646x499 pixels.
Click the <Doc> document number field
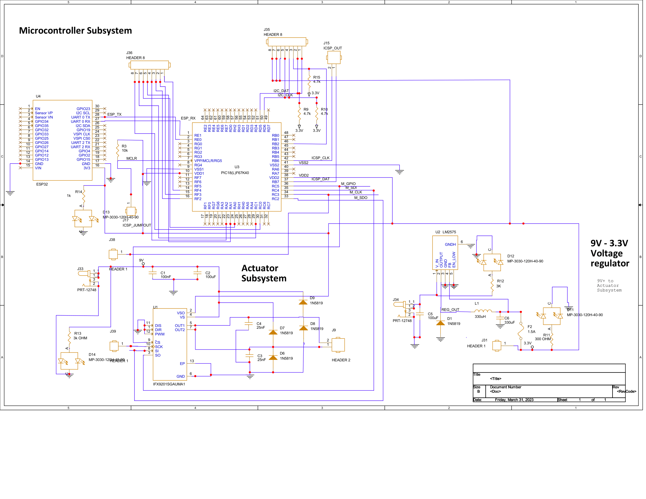point(495,391)
